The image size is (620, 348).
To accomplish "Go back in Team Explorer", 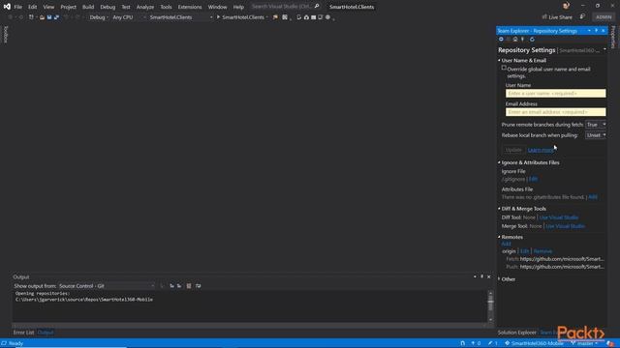I will tap(501, 39).
